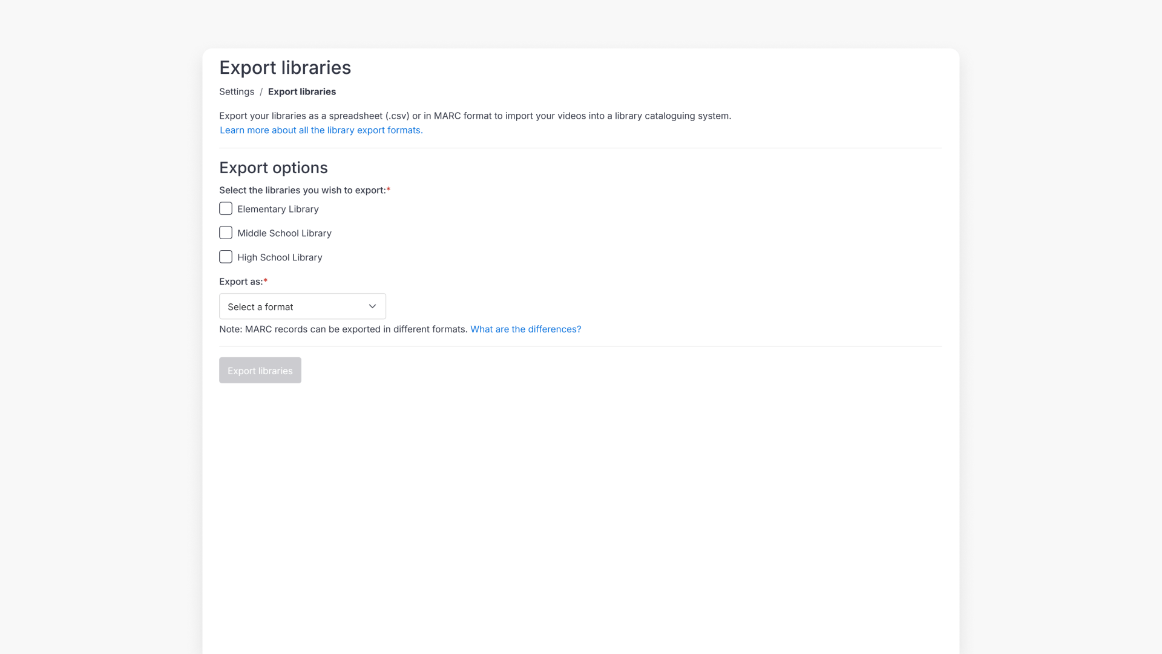Click the Elementary Library label text

coord(277,208)
